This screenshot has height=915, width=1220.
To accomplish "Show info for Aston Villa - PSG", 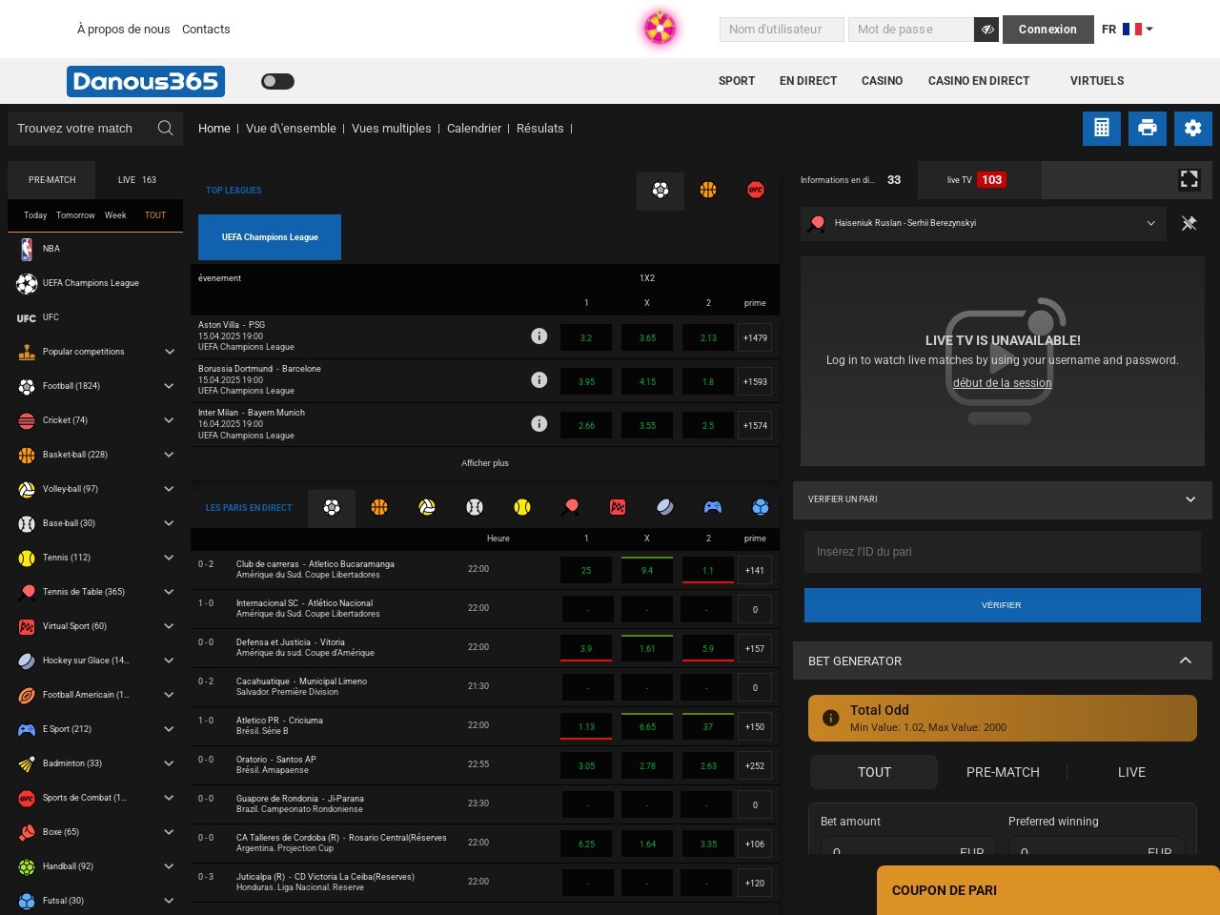I will tap(539, 336).
